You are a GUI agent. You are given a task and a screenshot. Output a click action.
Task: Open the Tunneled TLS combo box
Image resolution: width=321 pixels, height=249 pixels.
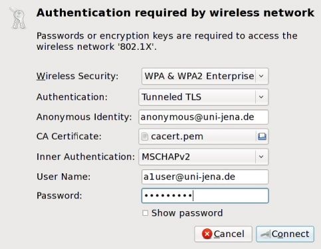click(203, 97)
